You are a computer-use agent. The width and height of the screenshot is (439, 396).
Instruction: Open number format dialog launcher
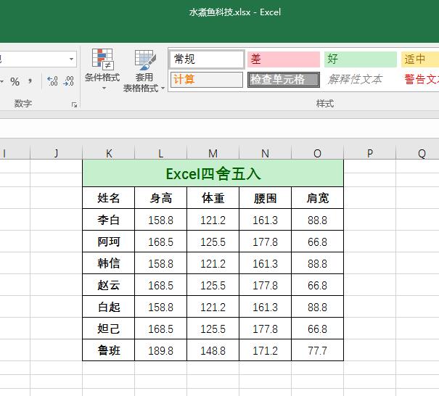point(74,105)
